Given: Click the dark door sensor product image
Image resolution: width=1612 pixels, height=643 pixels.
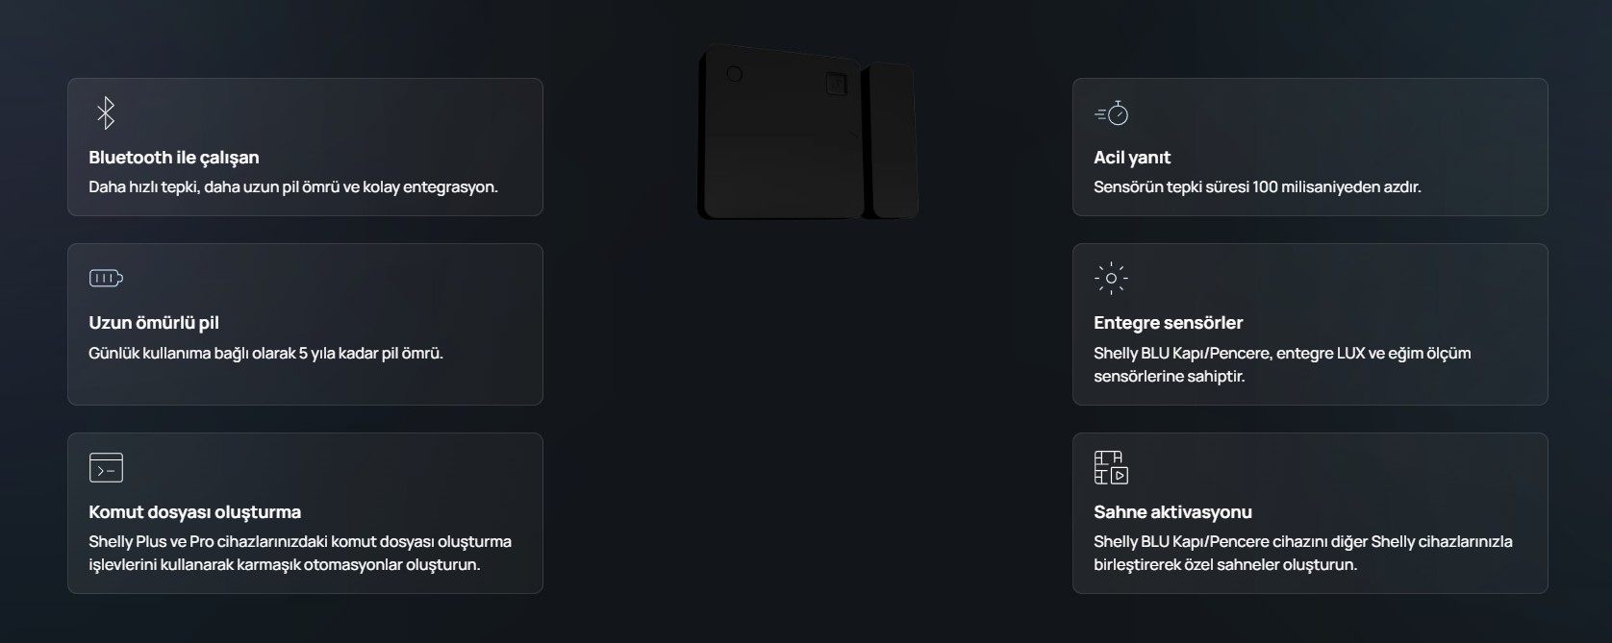Looking at the screenshot, I should (x=807, y=133).
